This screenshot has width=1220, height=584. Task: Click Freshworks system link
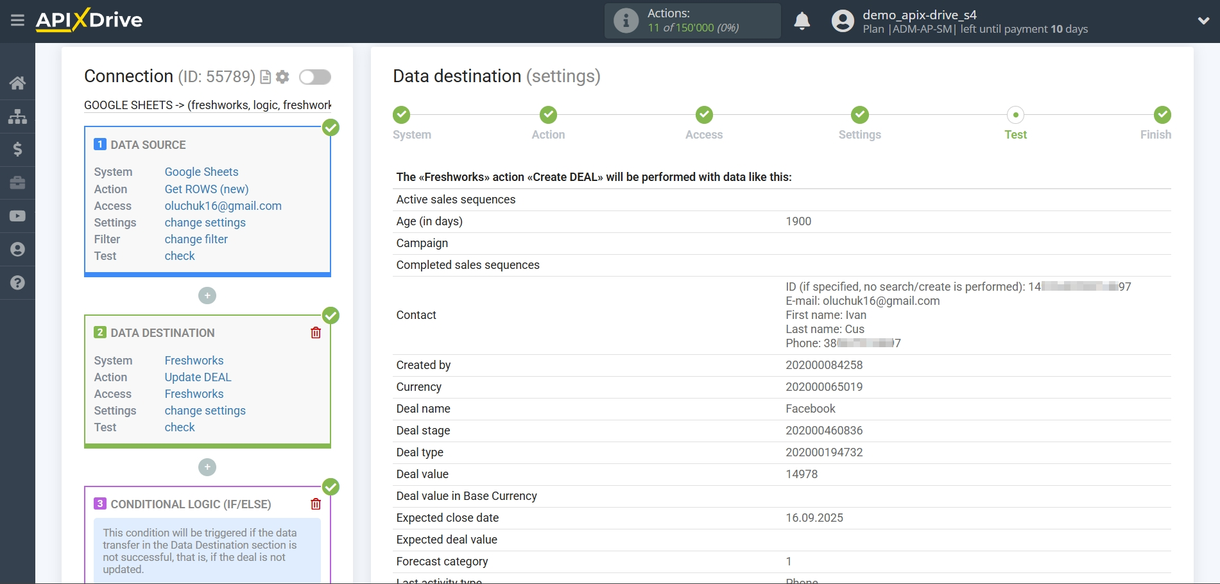[x=194, y=361]
